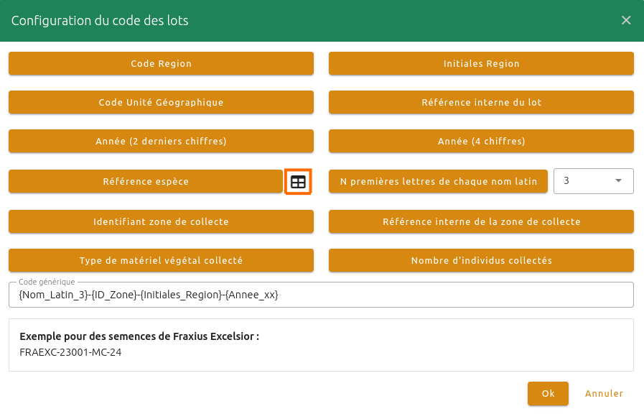Confirm with the Ok button
This screenshot has width=644, height=414.
pos(548,393)
